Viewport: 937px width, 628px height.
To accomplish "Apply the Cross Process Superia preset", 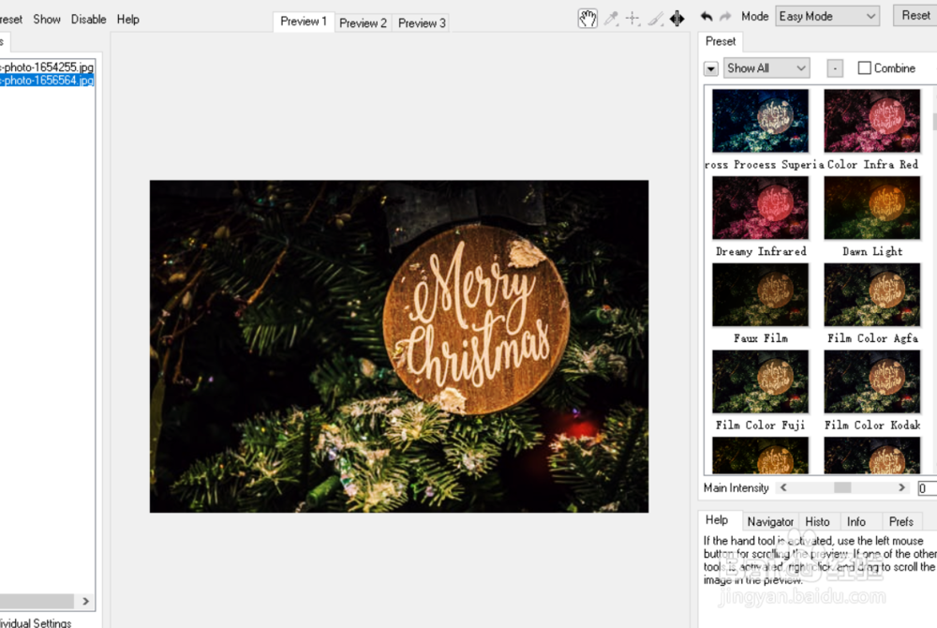I will coord(760,121).
